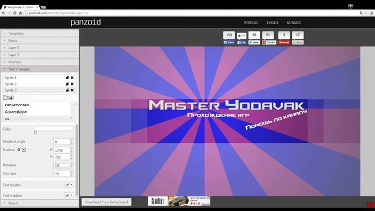Duplicate Sprite 2 with its copy icon
This screenshot has width=375, height=211.
click(x=68, y=84)
